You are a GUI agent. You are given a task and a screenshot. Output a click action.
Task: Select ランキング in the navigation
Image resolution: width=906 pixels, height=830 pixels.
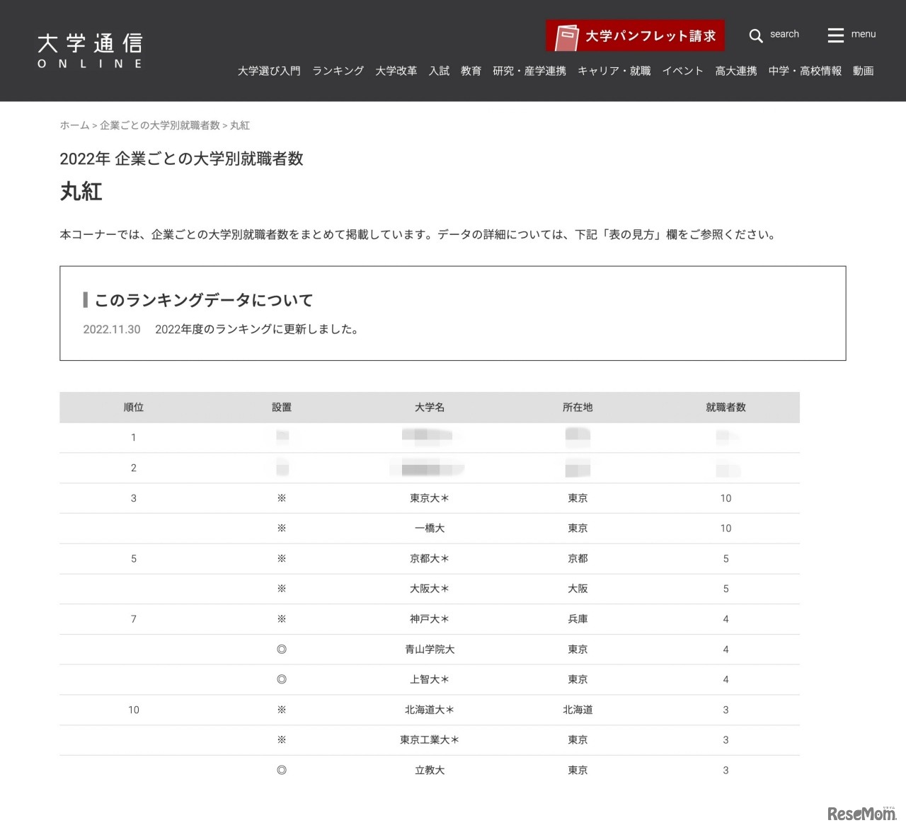[x=338, y=71]
